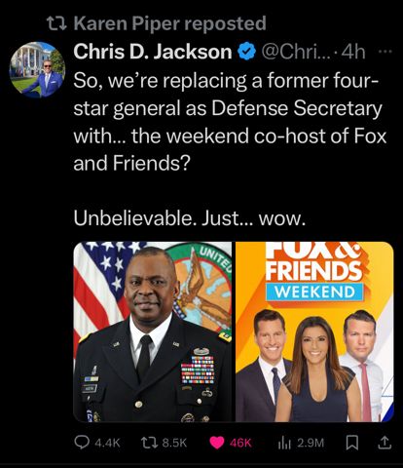The width and height of the screenshot is (403, 468).
Task: Click the repost icon beside Karen Piper
Action: point(56,23)
